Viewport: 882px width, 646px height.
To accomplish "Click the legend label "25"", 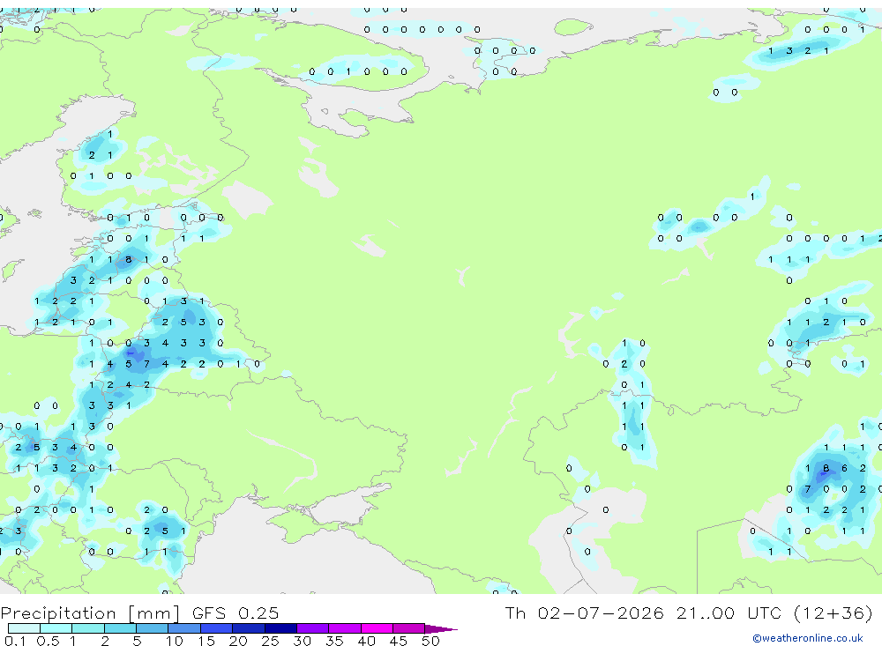I will [x=270, y=641].
